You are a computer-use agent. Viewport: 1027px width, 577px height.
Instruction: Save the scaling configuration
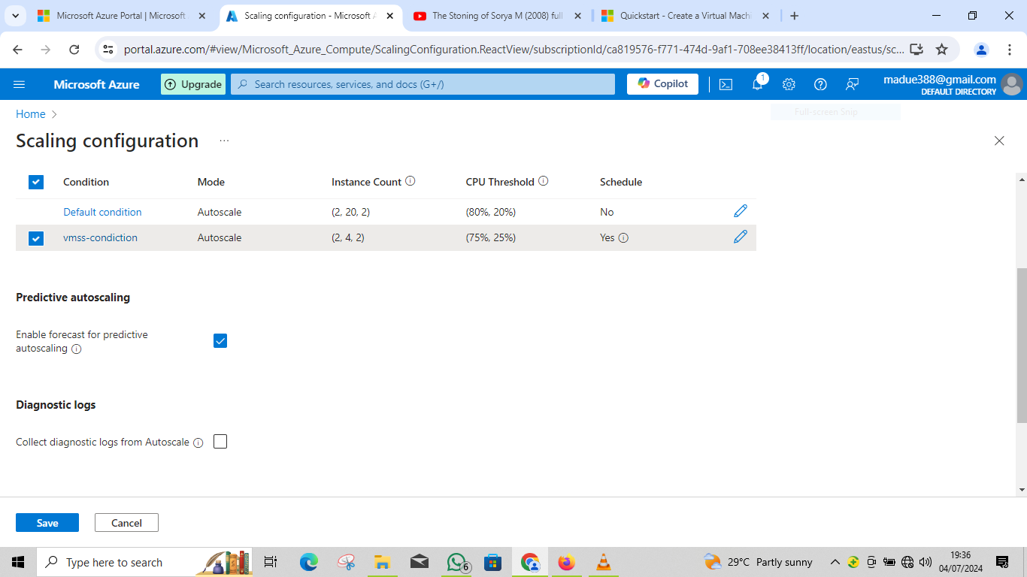coord(47,523)
